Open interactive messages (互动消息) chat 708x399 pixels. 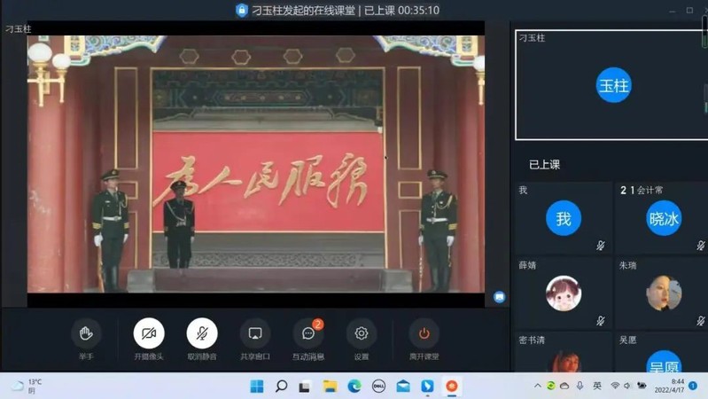click(308, 333)
